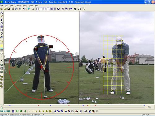Click the magnifying glass zoom icon
155x116 pixels.
point(33,9)
